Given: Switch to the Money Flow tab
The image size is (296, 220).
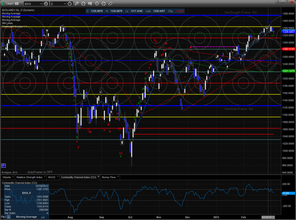Looking at the screenshot, I should (x=108, y=177).
